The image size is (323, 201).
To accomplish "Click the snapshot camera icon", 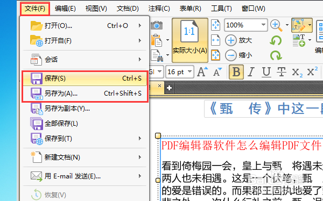I will pos(157,25).
